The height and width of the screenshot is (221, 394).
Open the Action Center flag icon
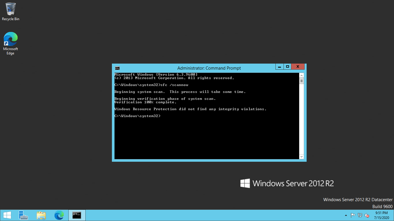click(x=353, y=215)
